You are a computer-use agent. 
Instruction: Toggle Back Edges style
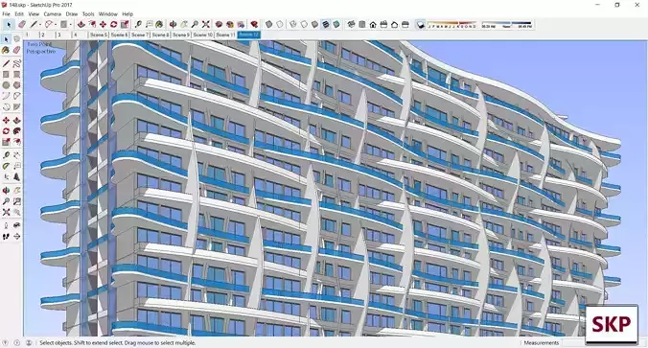click(x=280, y=24)
